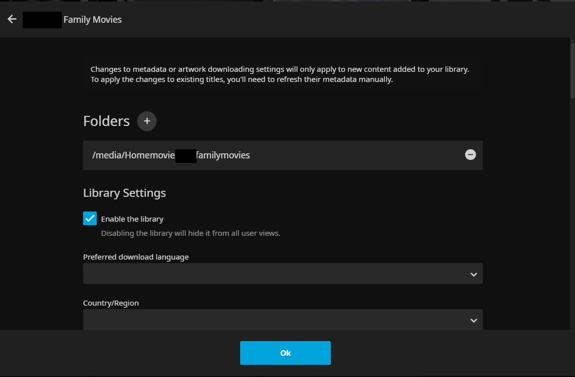575x377 pixels.
Task: Click the 'Enable the library' label text
Action: 132,219
